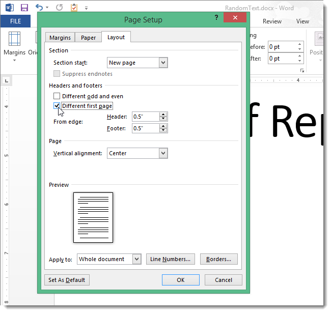Open the Section start dropdown
This screenshot has width=331, height=313.
137,63
